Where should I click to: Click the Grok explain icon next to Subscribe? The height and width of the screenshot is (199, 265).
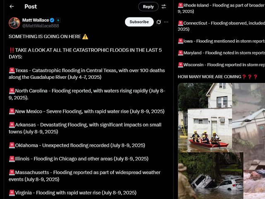(x=159, y=22)
